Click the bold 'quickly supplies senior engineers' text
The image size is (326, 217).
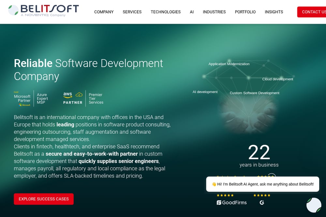[119, 161]
